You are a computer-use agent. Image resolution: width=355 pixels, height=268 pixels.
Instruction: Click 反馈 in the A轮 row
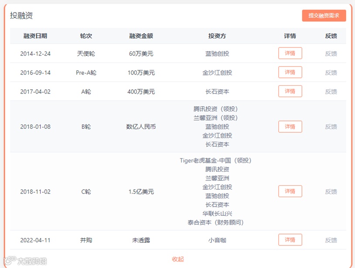tap(331, 91)
